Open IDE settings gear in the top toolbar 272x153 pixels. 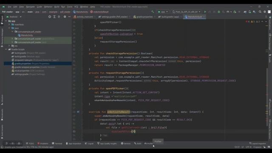[x=265, y=12]
